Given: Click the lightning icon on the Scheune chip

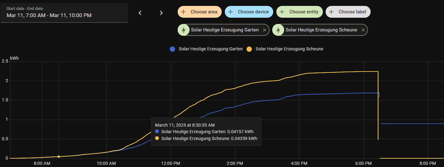Looking at the screenshot, I should point(278,30).
